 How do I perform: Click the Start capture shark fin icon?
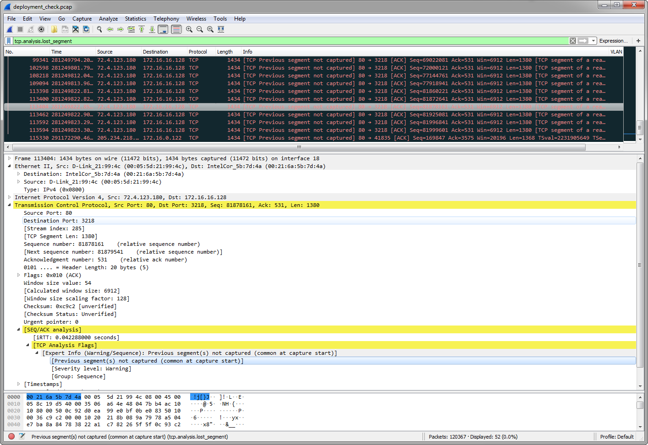9,29
